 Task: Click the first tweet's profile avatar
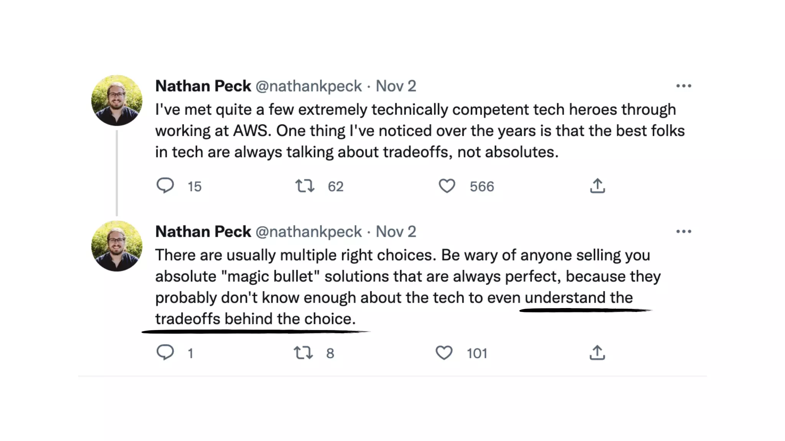[x=117, y=100]
